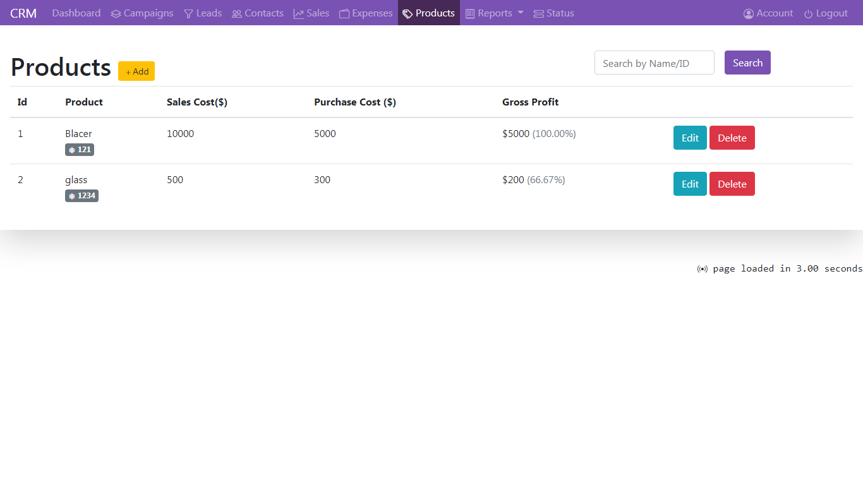Select the Blacer product name

click(78, 134)
